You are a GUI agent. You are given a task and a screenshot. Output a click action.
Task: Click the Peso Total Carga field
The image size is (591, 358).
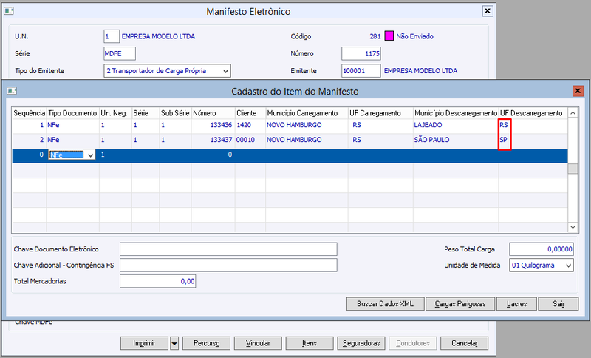[542, 249]
